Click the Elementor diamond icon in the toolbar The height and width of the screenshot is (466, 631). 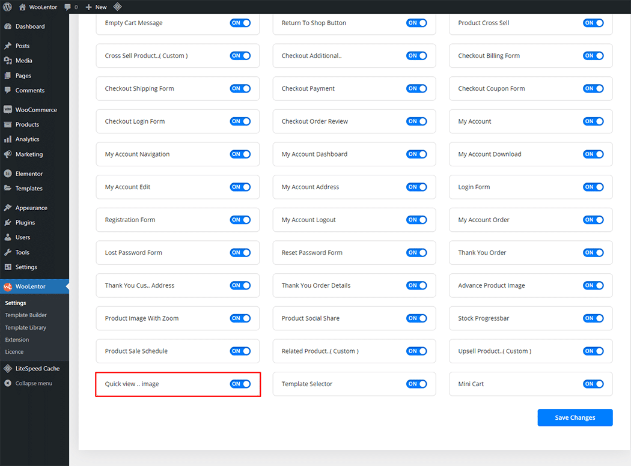pos(117,7)
